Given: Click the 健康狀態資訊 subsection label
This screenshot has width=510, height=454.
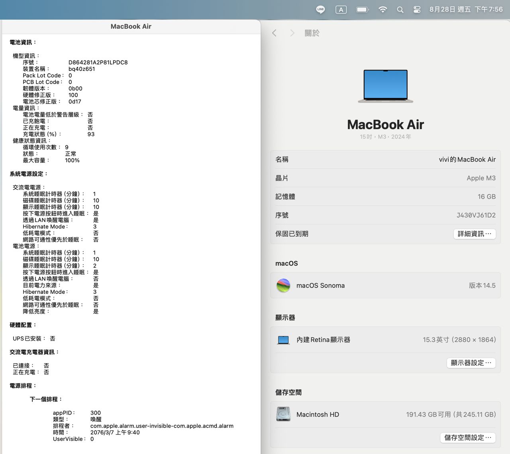Looking at the screenshot, I should coord(31,141).
